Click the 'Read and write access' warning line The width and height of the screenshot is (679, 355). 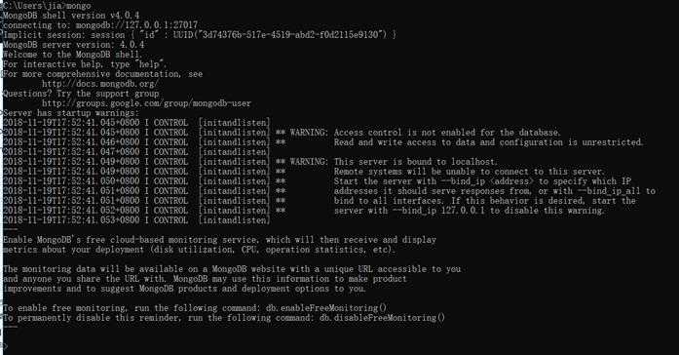pyautogui.click(x=488, y=142)
